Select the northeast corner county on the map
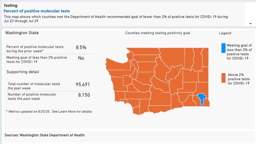 pos(205,57)
